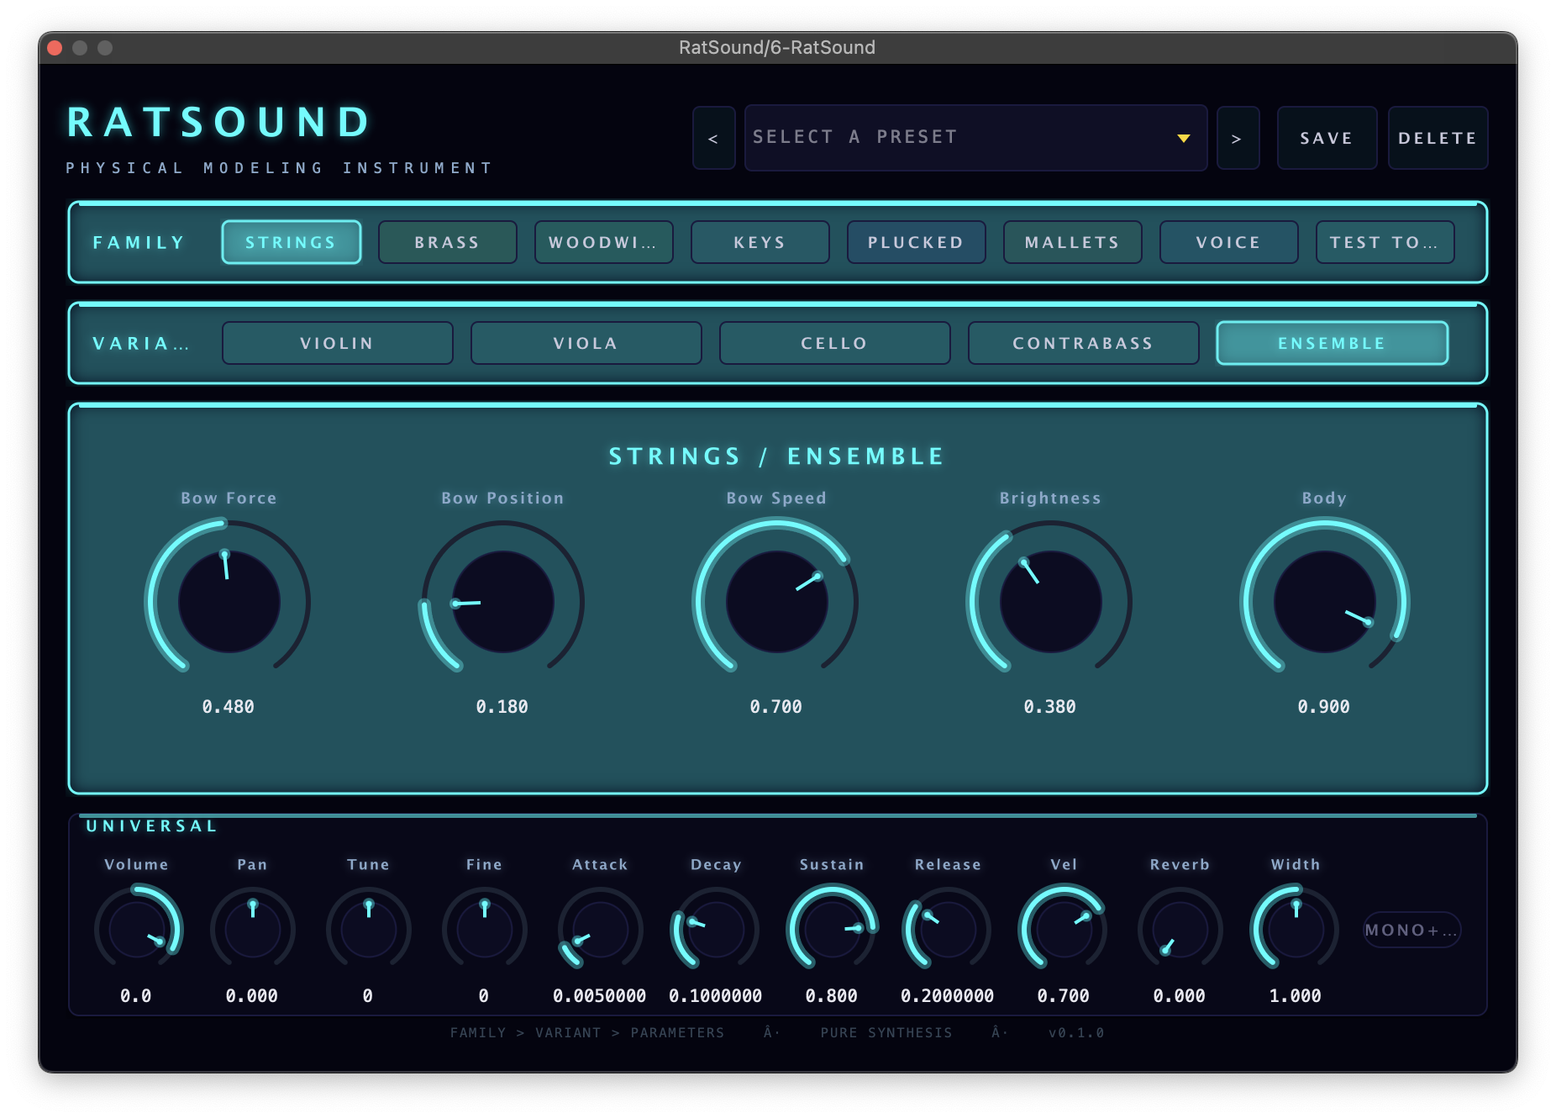Image resolution: width=1556 pixels, height=1118 pixels.
Task: Click the Release value 0.2000000
Action: pos(948,996)
